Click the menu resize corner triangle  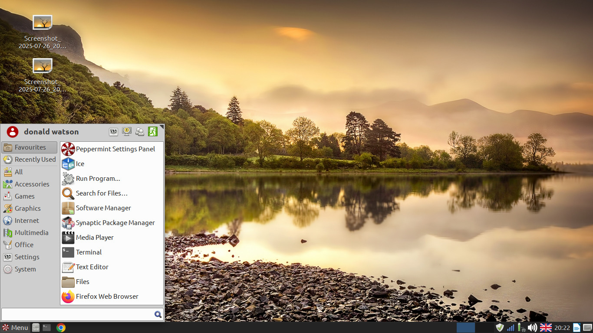[x=162, y=127]
